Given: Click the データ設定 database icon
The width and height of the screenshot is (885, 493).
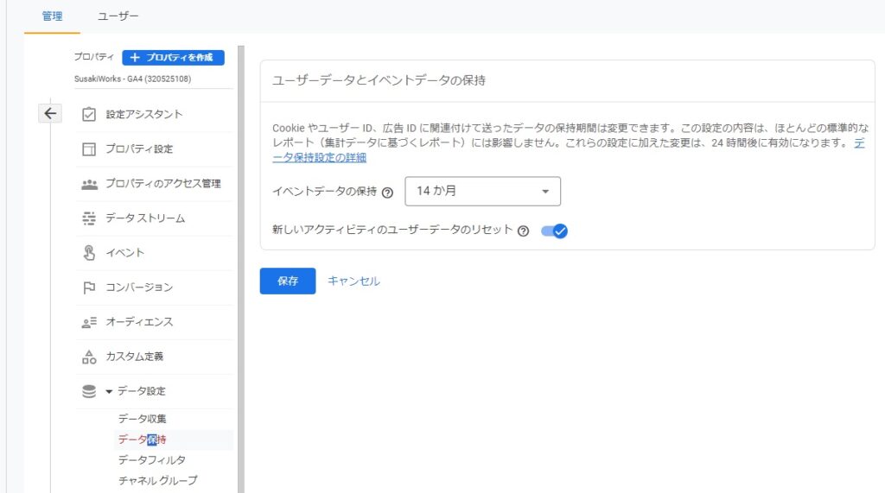Looking at the screenshot, I should coord(89,391).
